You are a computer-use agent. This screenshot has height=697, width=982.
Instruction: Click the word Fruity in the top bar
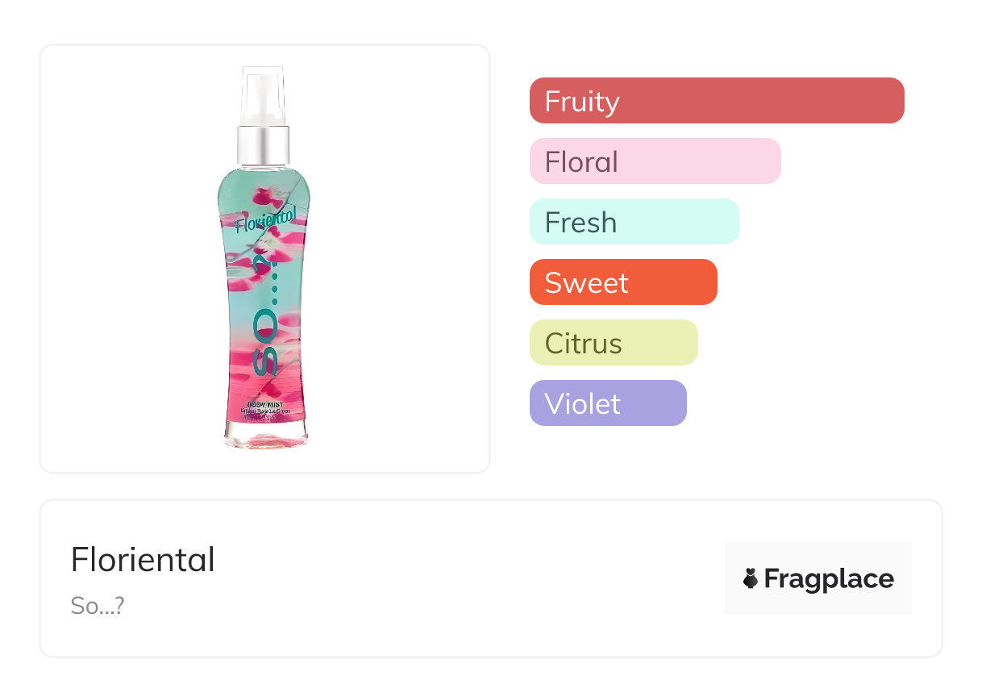(x=581, y=102)
